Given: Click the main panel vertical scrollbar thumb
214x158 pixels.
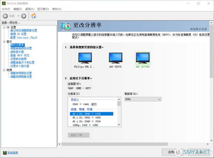Looking at the screenshot, I should pos(211,51).
